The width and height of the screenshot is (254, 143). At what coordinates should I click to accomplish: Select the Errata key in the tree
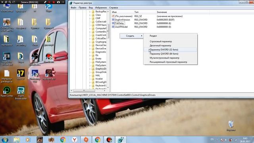click(x=98, y=58)
